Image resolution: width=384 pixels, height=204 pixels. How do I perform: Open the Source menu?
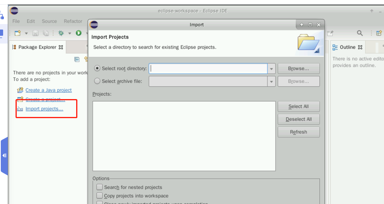(x=49, y=21)
